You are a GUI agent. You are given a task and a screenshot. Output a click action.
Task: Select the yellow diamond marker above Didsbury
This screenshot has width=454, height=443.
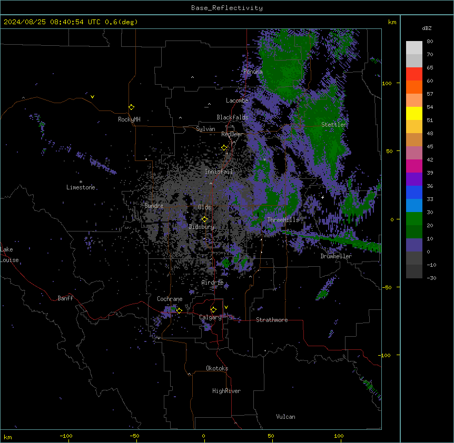pos(204,219)
